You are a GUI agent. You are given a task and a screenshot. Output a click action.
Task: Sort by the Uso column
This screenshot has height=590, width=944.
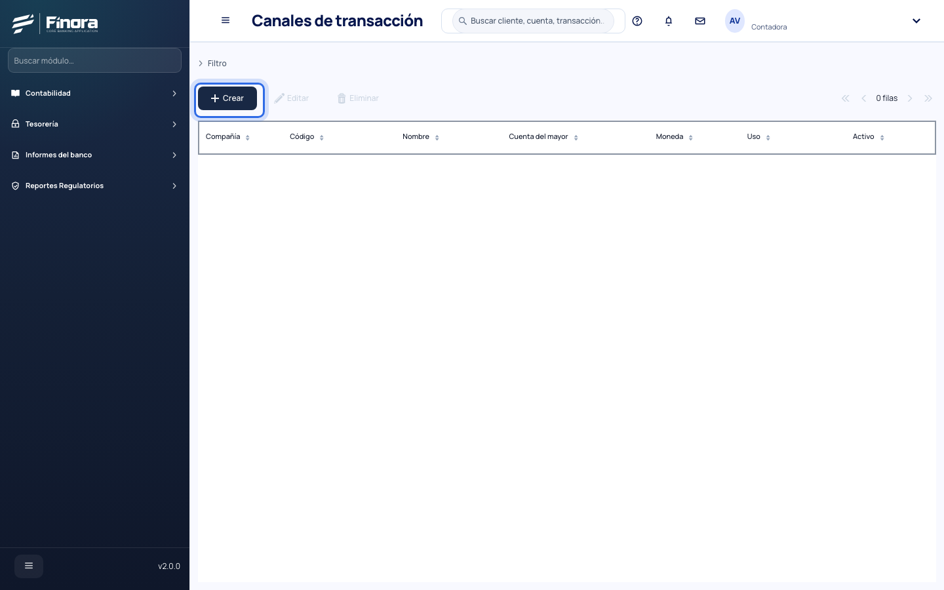758,137
